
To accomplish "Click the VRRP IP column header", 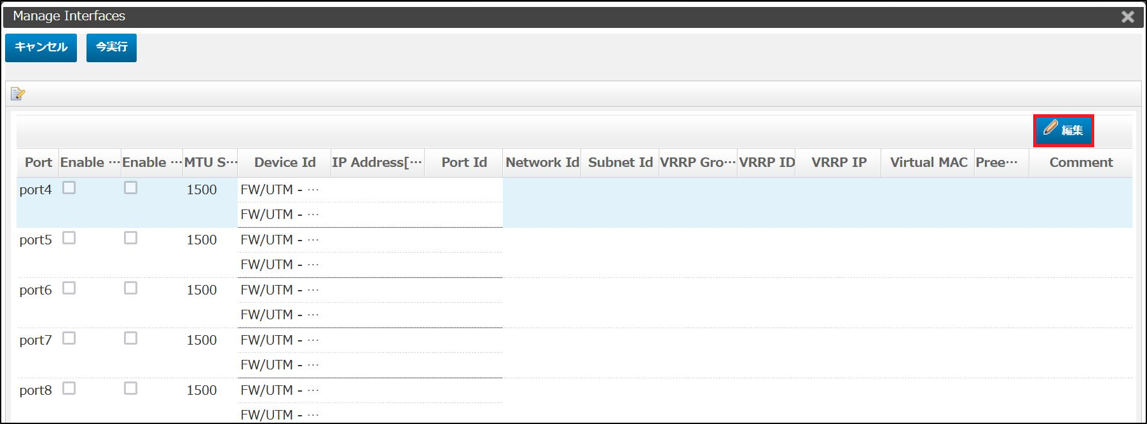I will pyautogui.click(x=839, y=162).
